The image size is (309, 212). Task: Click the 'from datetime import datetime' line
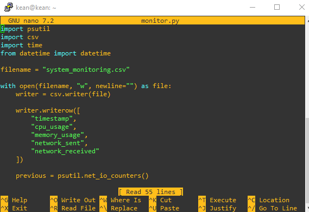pyautogui.click(x=55, y=53)
